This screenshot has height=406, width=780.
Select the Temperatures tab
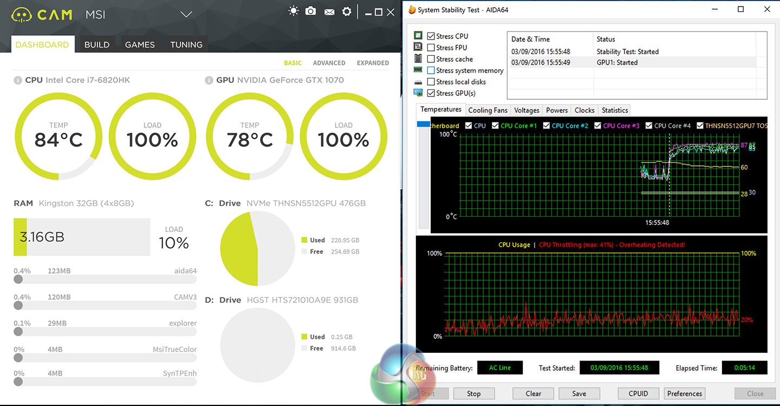(441, 109)
